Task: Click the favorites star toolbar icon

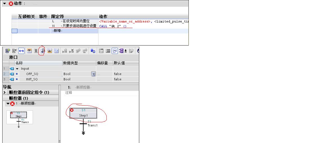Action: pos(131,51)
